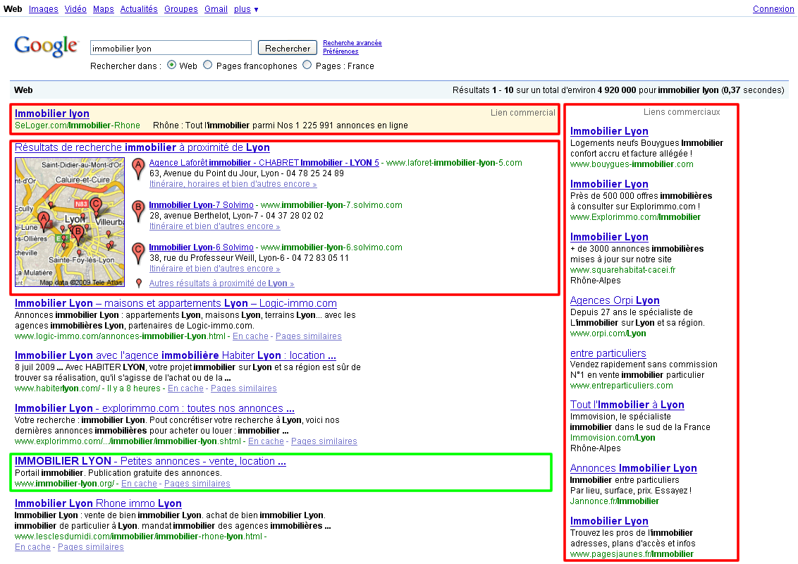Open Maps in top navigation
The image size is (798, 564).
(104, 9)
